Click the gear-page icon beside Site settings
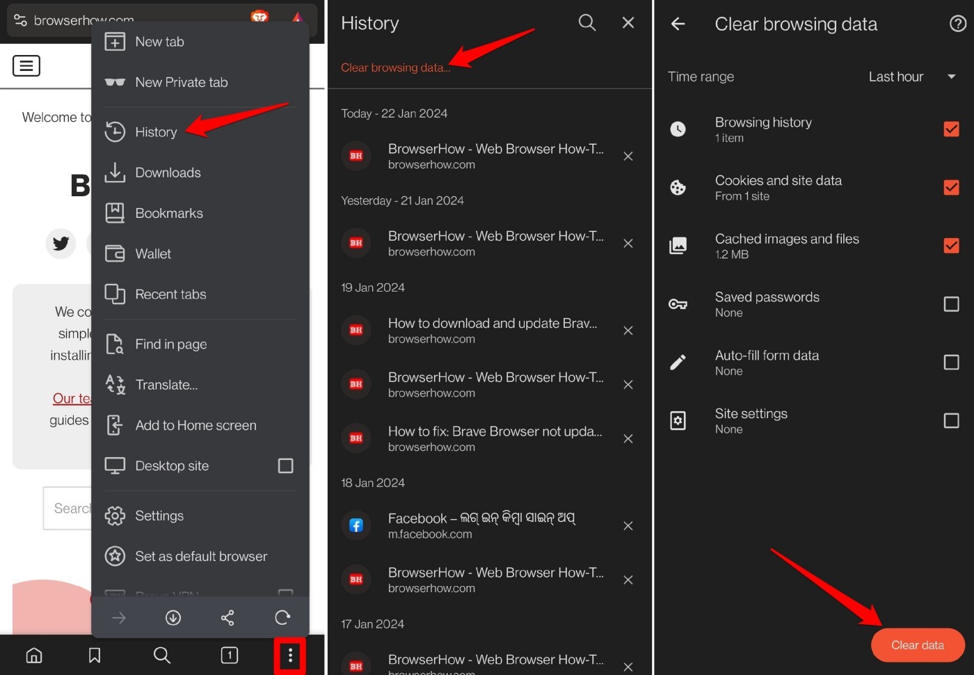 tap(678, 421)
